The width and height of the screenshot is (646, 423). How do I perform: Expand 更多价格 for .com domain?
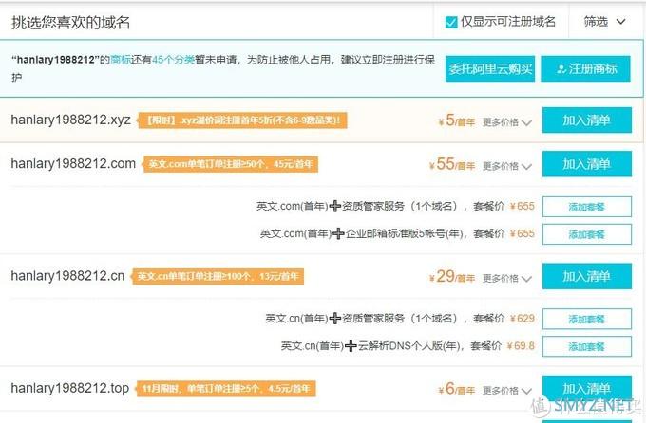click(x=507, y=166)
